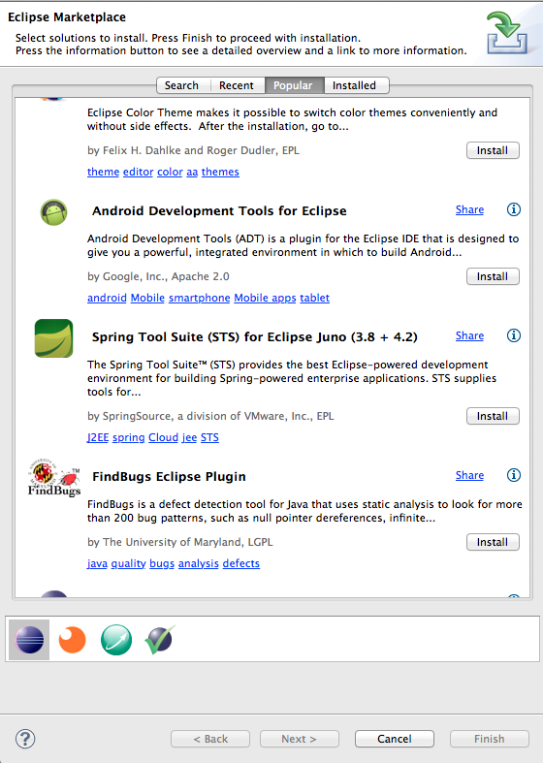Share Android Development Tools for Eclipse

tap(469, 209)
